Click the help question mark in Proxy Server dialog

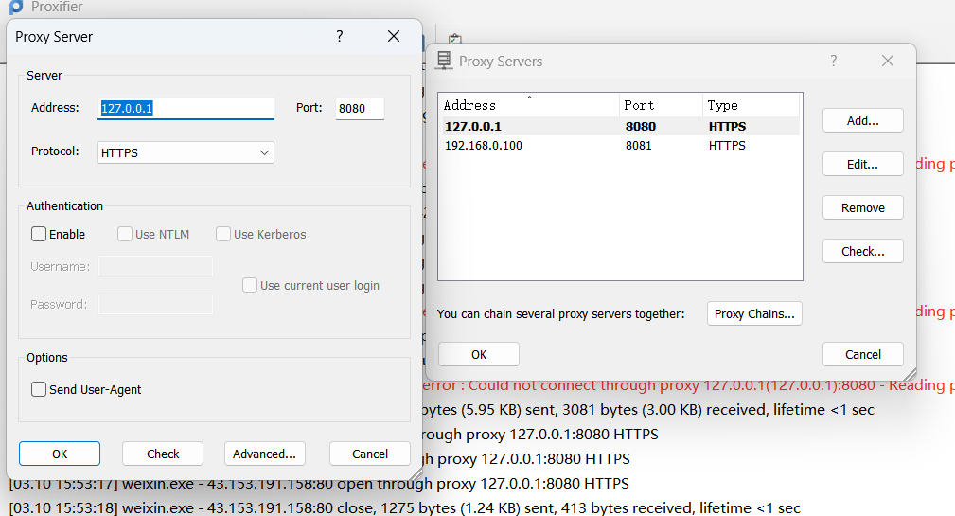coord(340,36)
